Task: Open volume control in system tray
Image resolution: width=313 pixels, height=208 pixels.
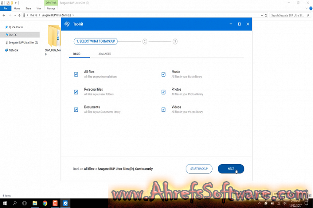Action: point(285,203)
